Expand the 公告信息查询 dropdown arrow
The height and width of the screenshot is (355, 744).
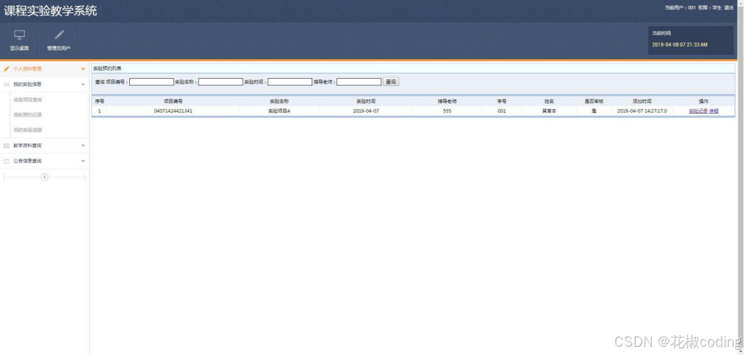[x=83, y=161]
